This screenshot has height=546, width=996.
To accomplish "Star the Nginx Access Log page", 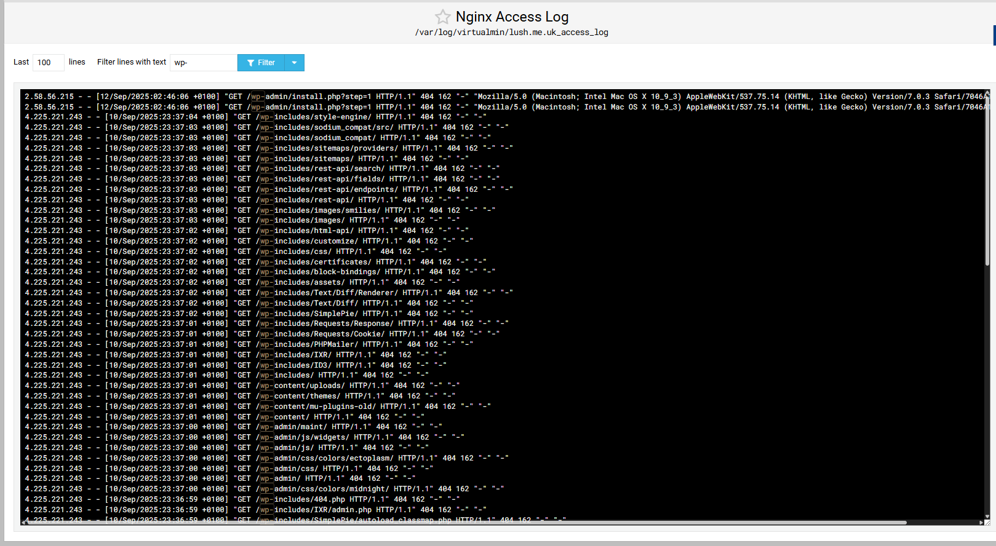I will coord(442,17).
